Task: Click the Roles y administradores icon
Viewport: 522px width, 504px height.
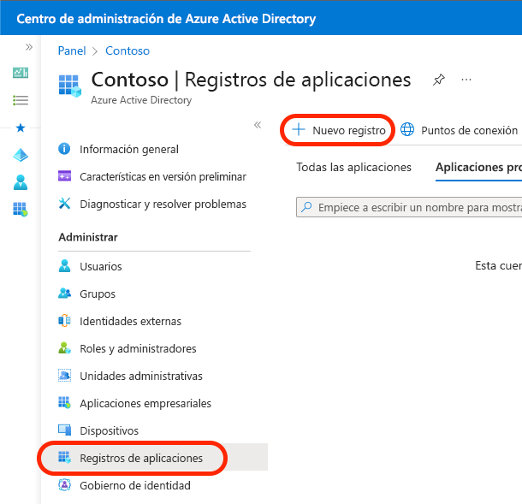Action: pyautogui.click(x=64, y=348)
